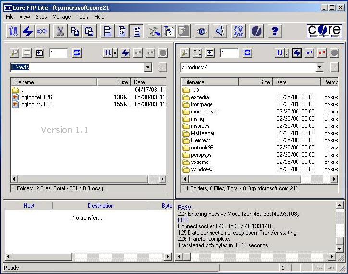This screenshot has height=274, width=348.
Task: Click the transfer queue horizontal scrollbar thumb
Action: (x=42, y=257)
